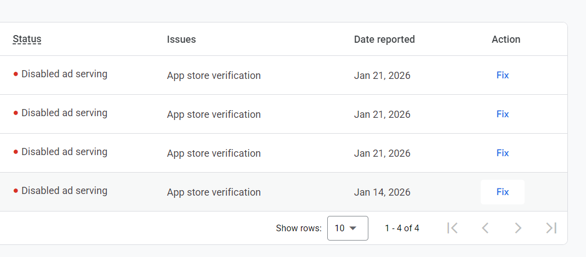Click the Fix link in the third row
This screenshot has height=257, width=586.
[x=503, y=153]
